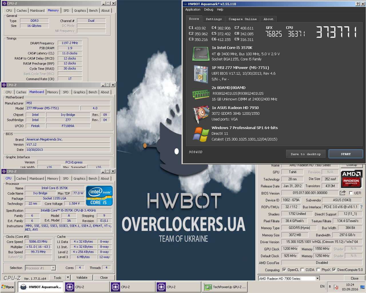
Task: Click the GPU-Z BIOS export share icon
Action: point(343,193)
